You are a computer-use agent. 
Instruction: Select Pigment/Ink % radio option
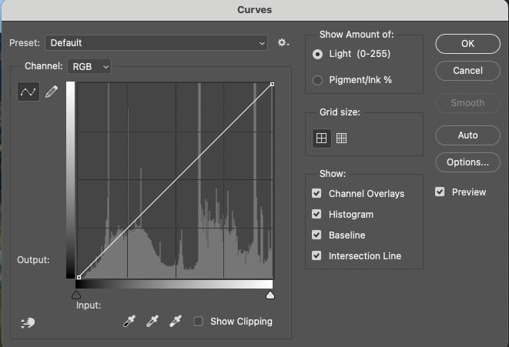[x=317, y=80]
